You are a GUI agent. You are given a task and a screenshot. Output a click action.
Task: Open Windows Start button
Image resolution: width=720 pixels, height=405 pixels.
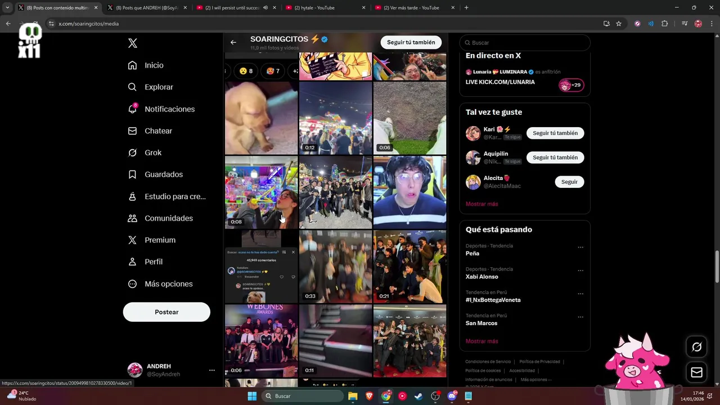point(252,396)
